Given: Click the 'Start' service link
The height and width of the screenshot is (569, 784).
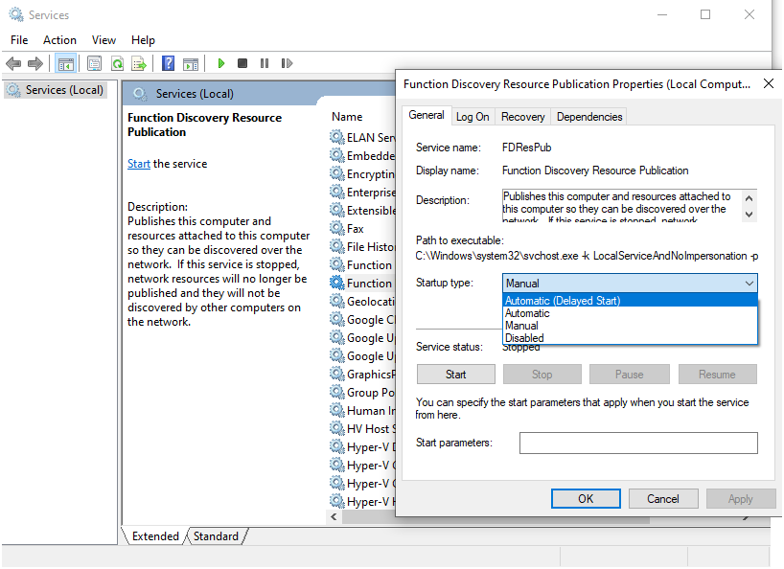Looking at the screenshot, I should click(139, 164).
